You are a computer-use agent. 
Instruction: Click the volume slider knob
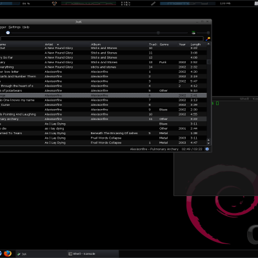[x=208, y=33]
